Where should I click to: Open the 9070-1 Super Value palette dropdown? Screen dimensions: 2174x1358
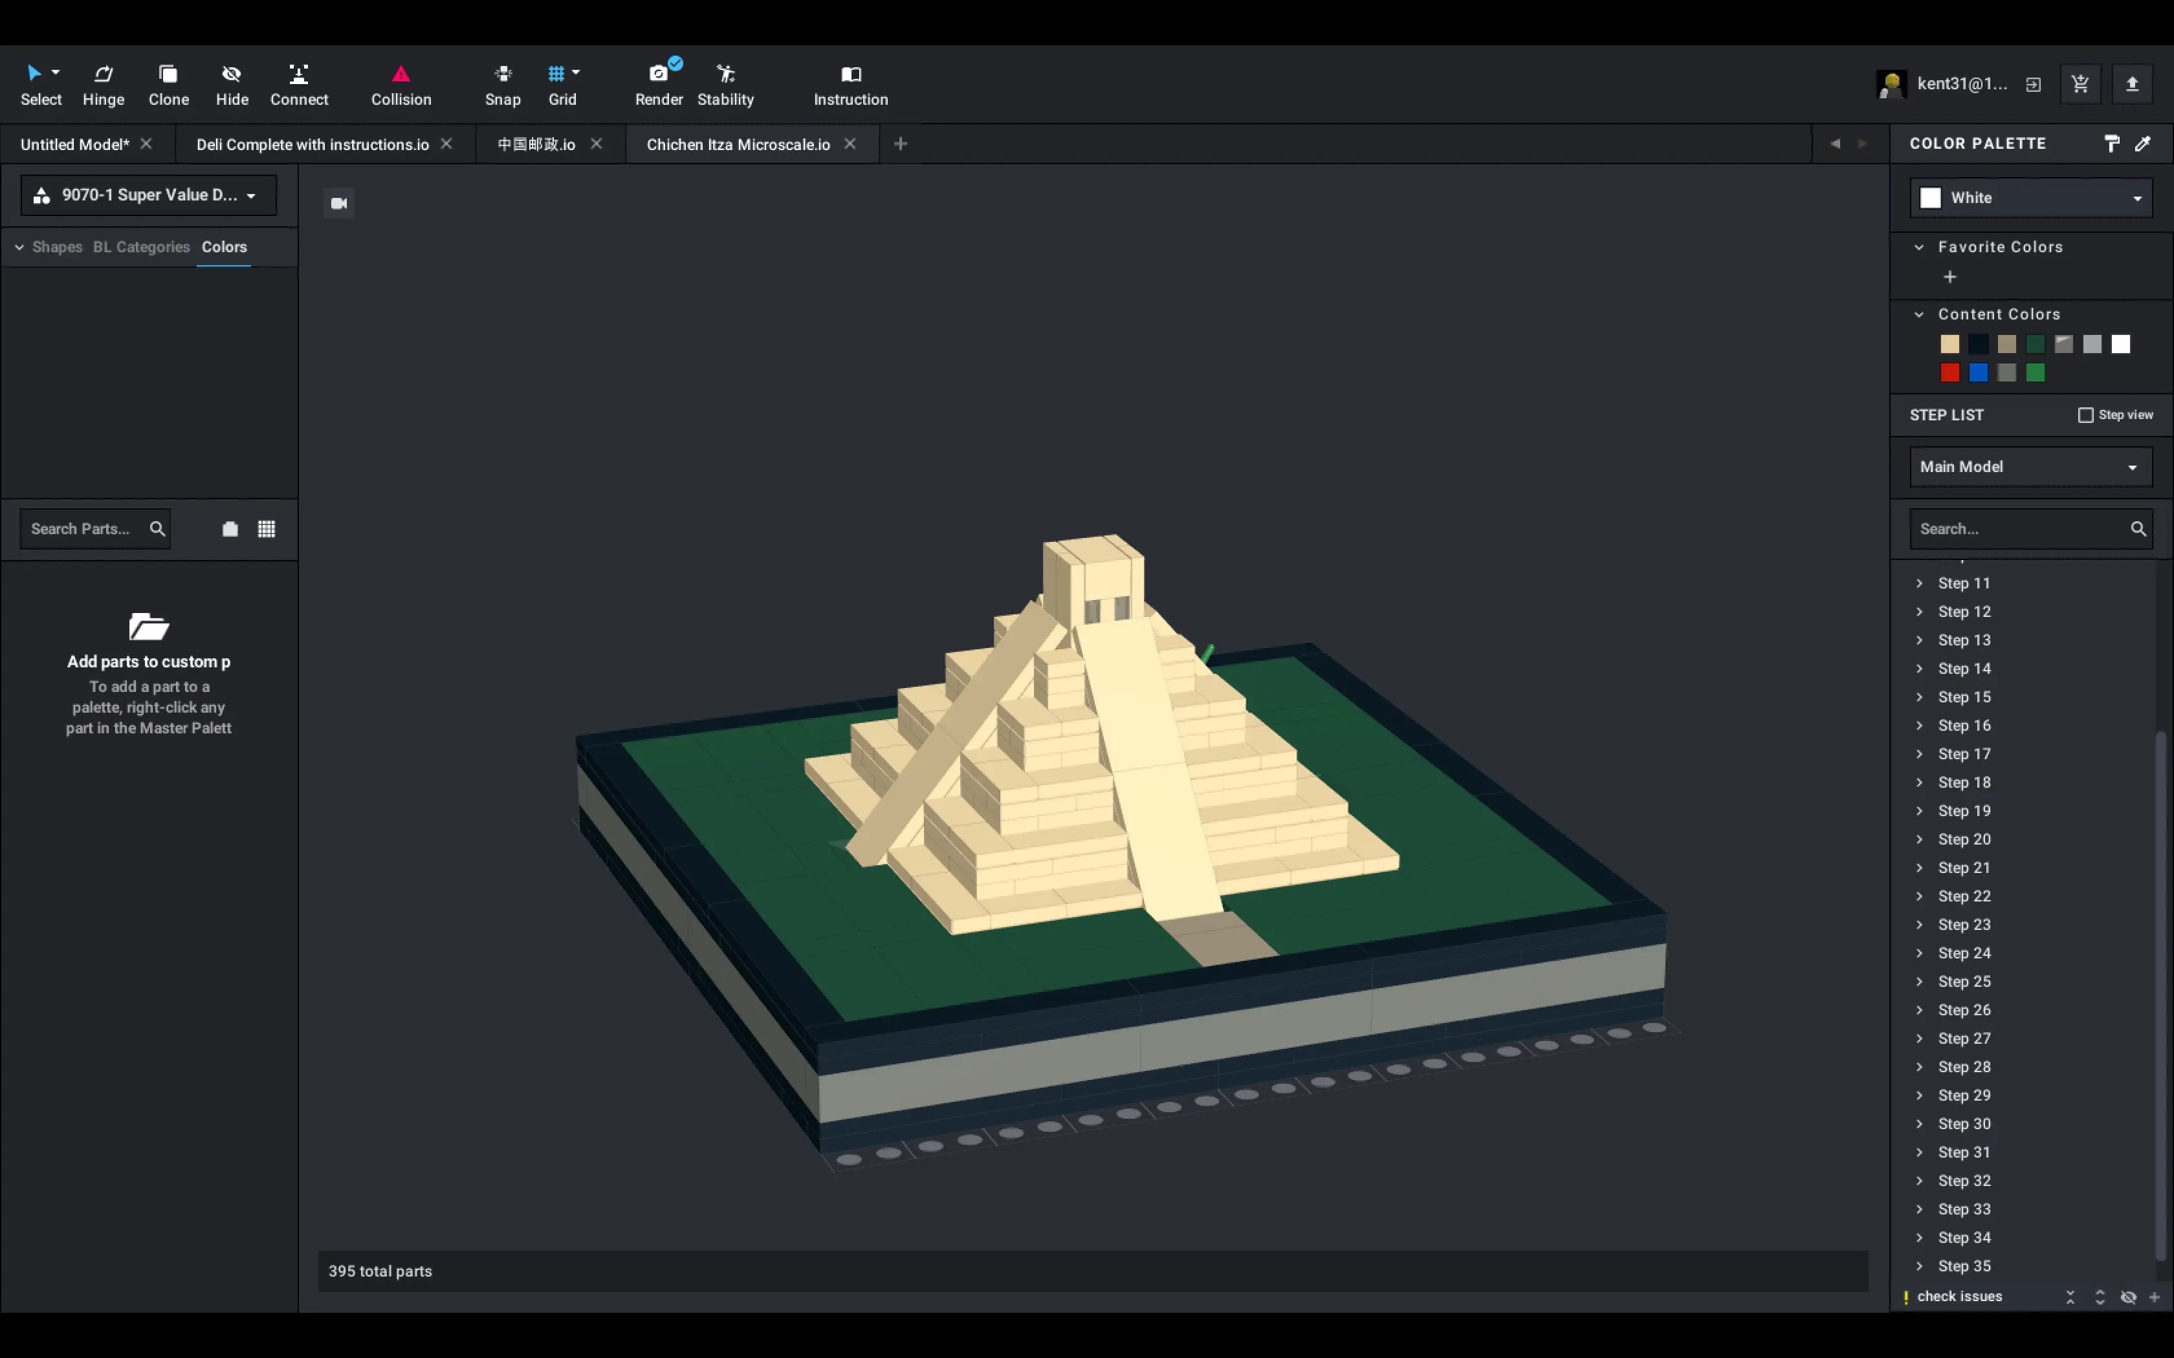click(148, 195)
